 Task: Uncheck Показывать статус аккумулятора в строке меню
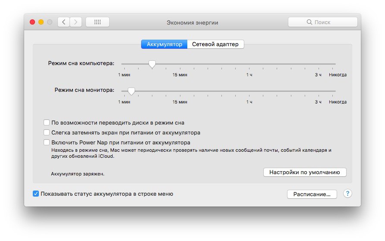coord(35,194)
